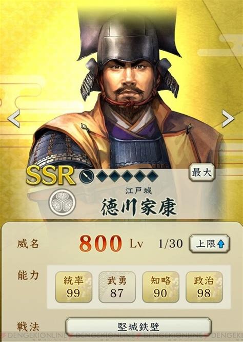Select the 知略 90 stat tile
Viewport: 243px width, 342px height.
[x=160, y=287]
